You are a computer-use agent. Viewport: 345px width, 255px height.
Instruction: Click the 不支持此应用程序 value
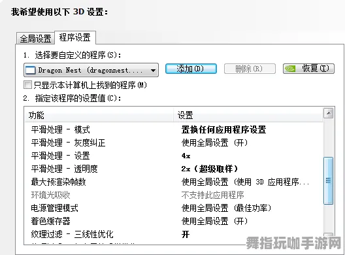pyautogui.click(x=213, y=195)
